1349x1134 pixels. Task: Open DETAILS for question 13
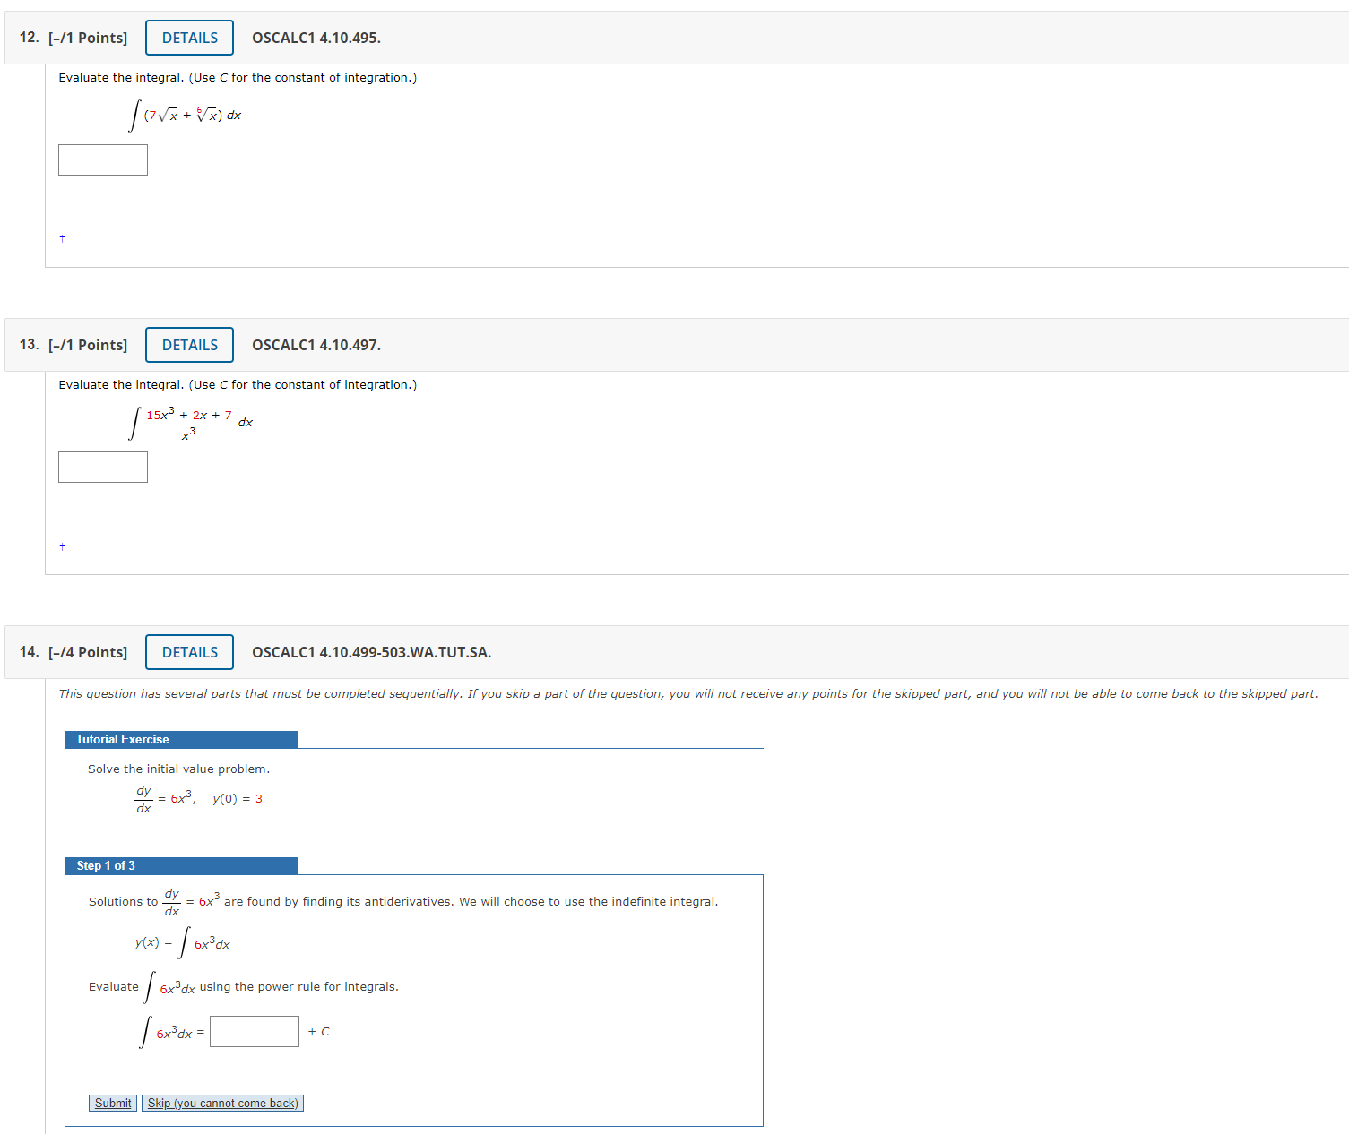[188, 345]
